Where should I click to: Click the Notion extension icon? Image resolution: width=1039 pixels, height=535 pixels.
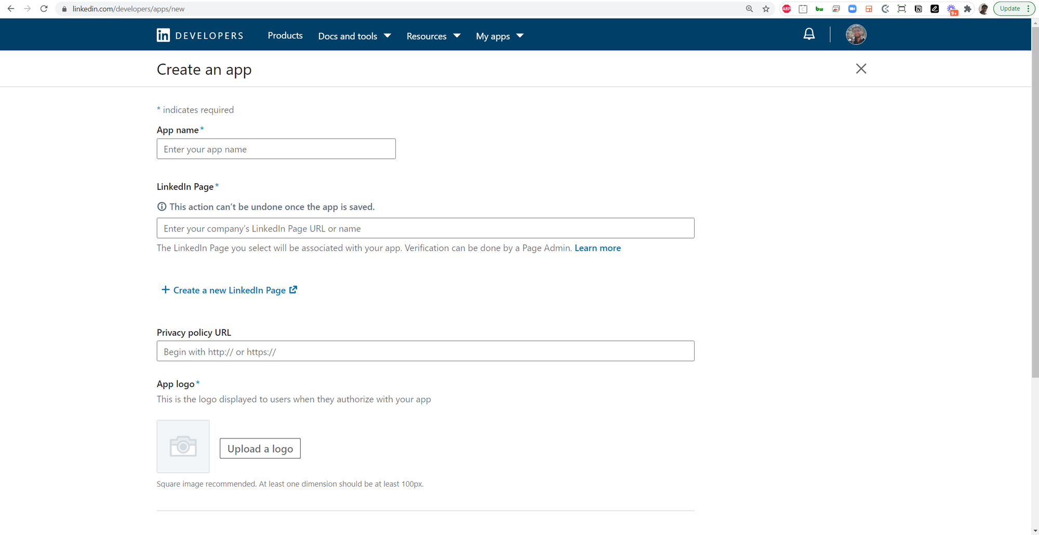point(918,9)
